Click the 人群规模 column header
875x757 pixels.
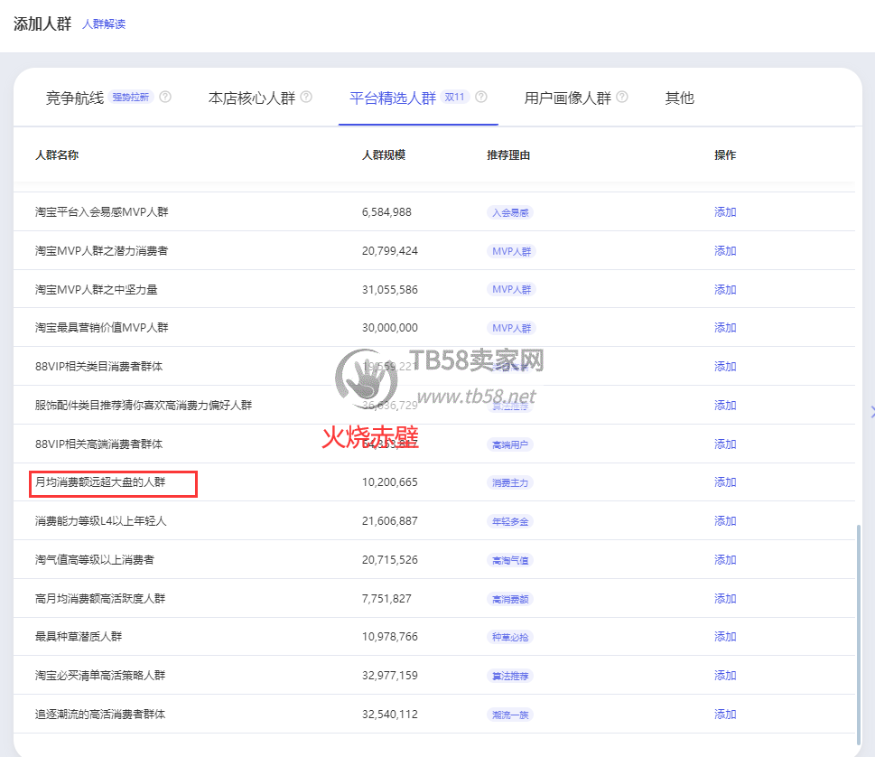[384, 155]
